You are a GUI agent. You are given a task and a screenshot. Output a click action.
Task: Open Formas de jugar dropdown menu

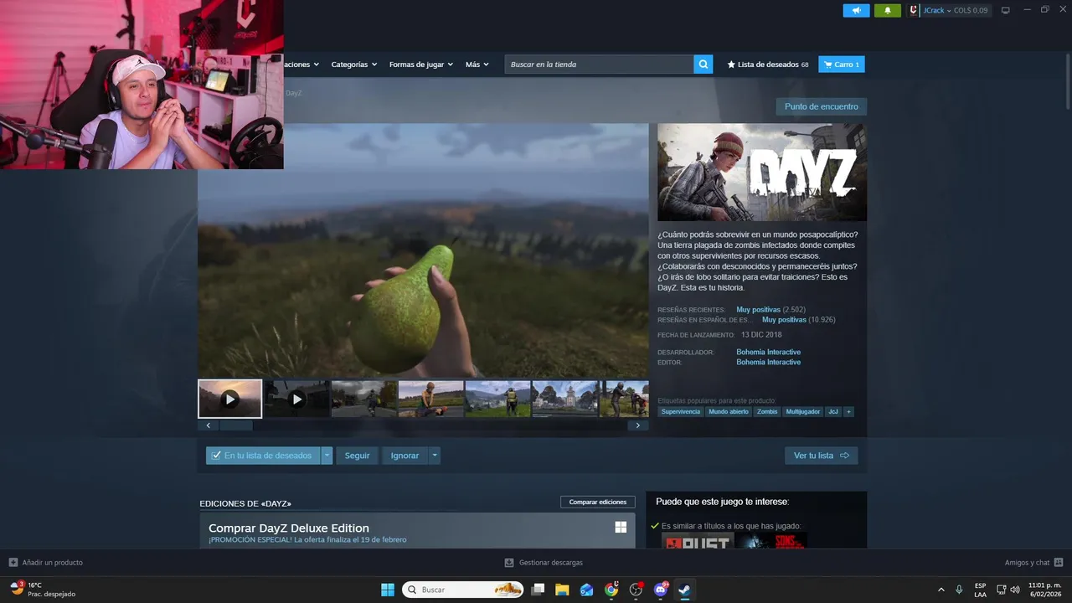tap(420, 64)
